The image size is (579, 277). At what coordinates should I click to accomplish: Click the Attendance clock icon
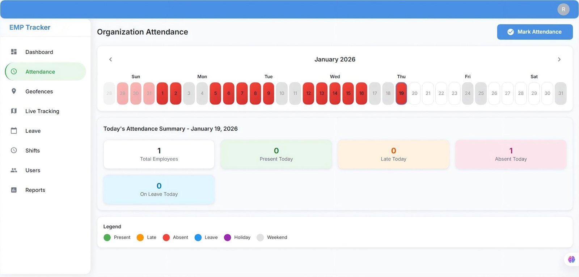[14, 72]
